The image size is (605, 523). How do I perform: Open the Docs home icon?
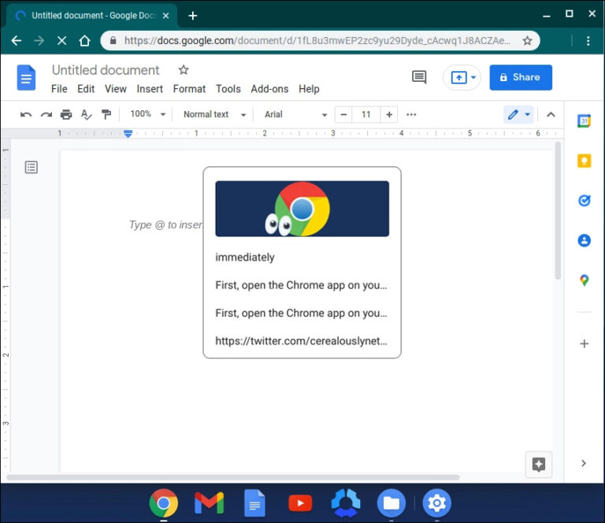(26, 77)
